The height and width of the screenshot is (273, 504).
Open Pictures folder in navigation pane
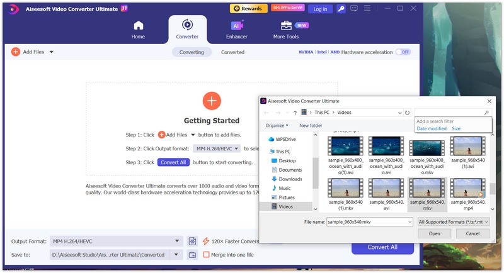283,198
